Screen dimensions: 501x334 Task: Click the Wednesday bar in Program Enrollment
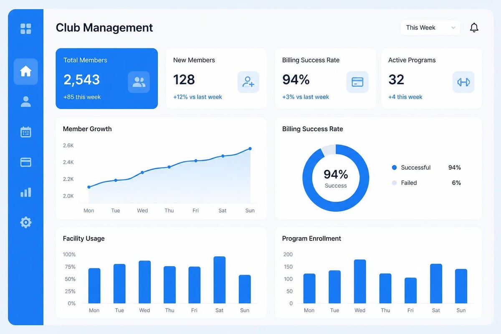[x=360, y=281]
